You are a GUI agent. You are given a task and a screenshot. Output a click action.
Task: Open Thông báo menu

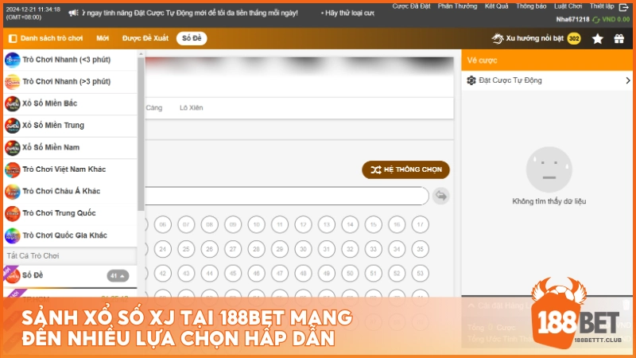pyautogui.click(x=531, y=6)
